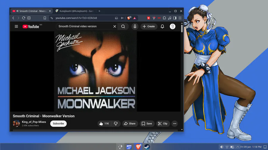This screenshot has width=268, height=150.
Task: Click the red square extension icon
Action: pyautogui.click(x=149, y=18)
